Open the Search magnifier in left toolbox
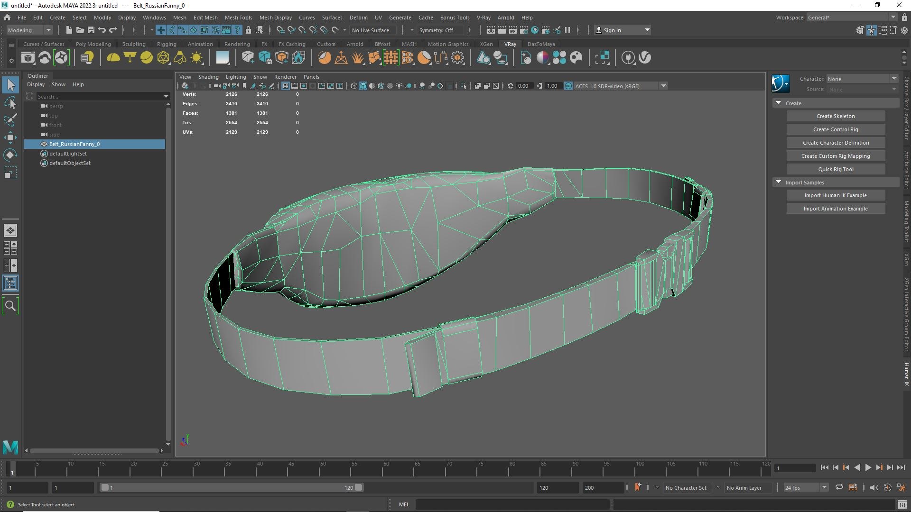The image size is (911, 512). (10, 306)
